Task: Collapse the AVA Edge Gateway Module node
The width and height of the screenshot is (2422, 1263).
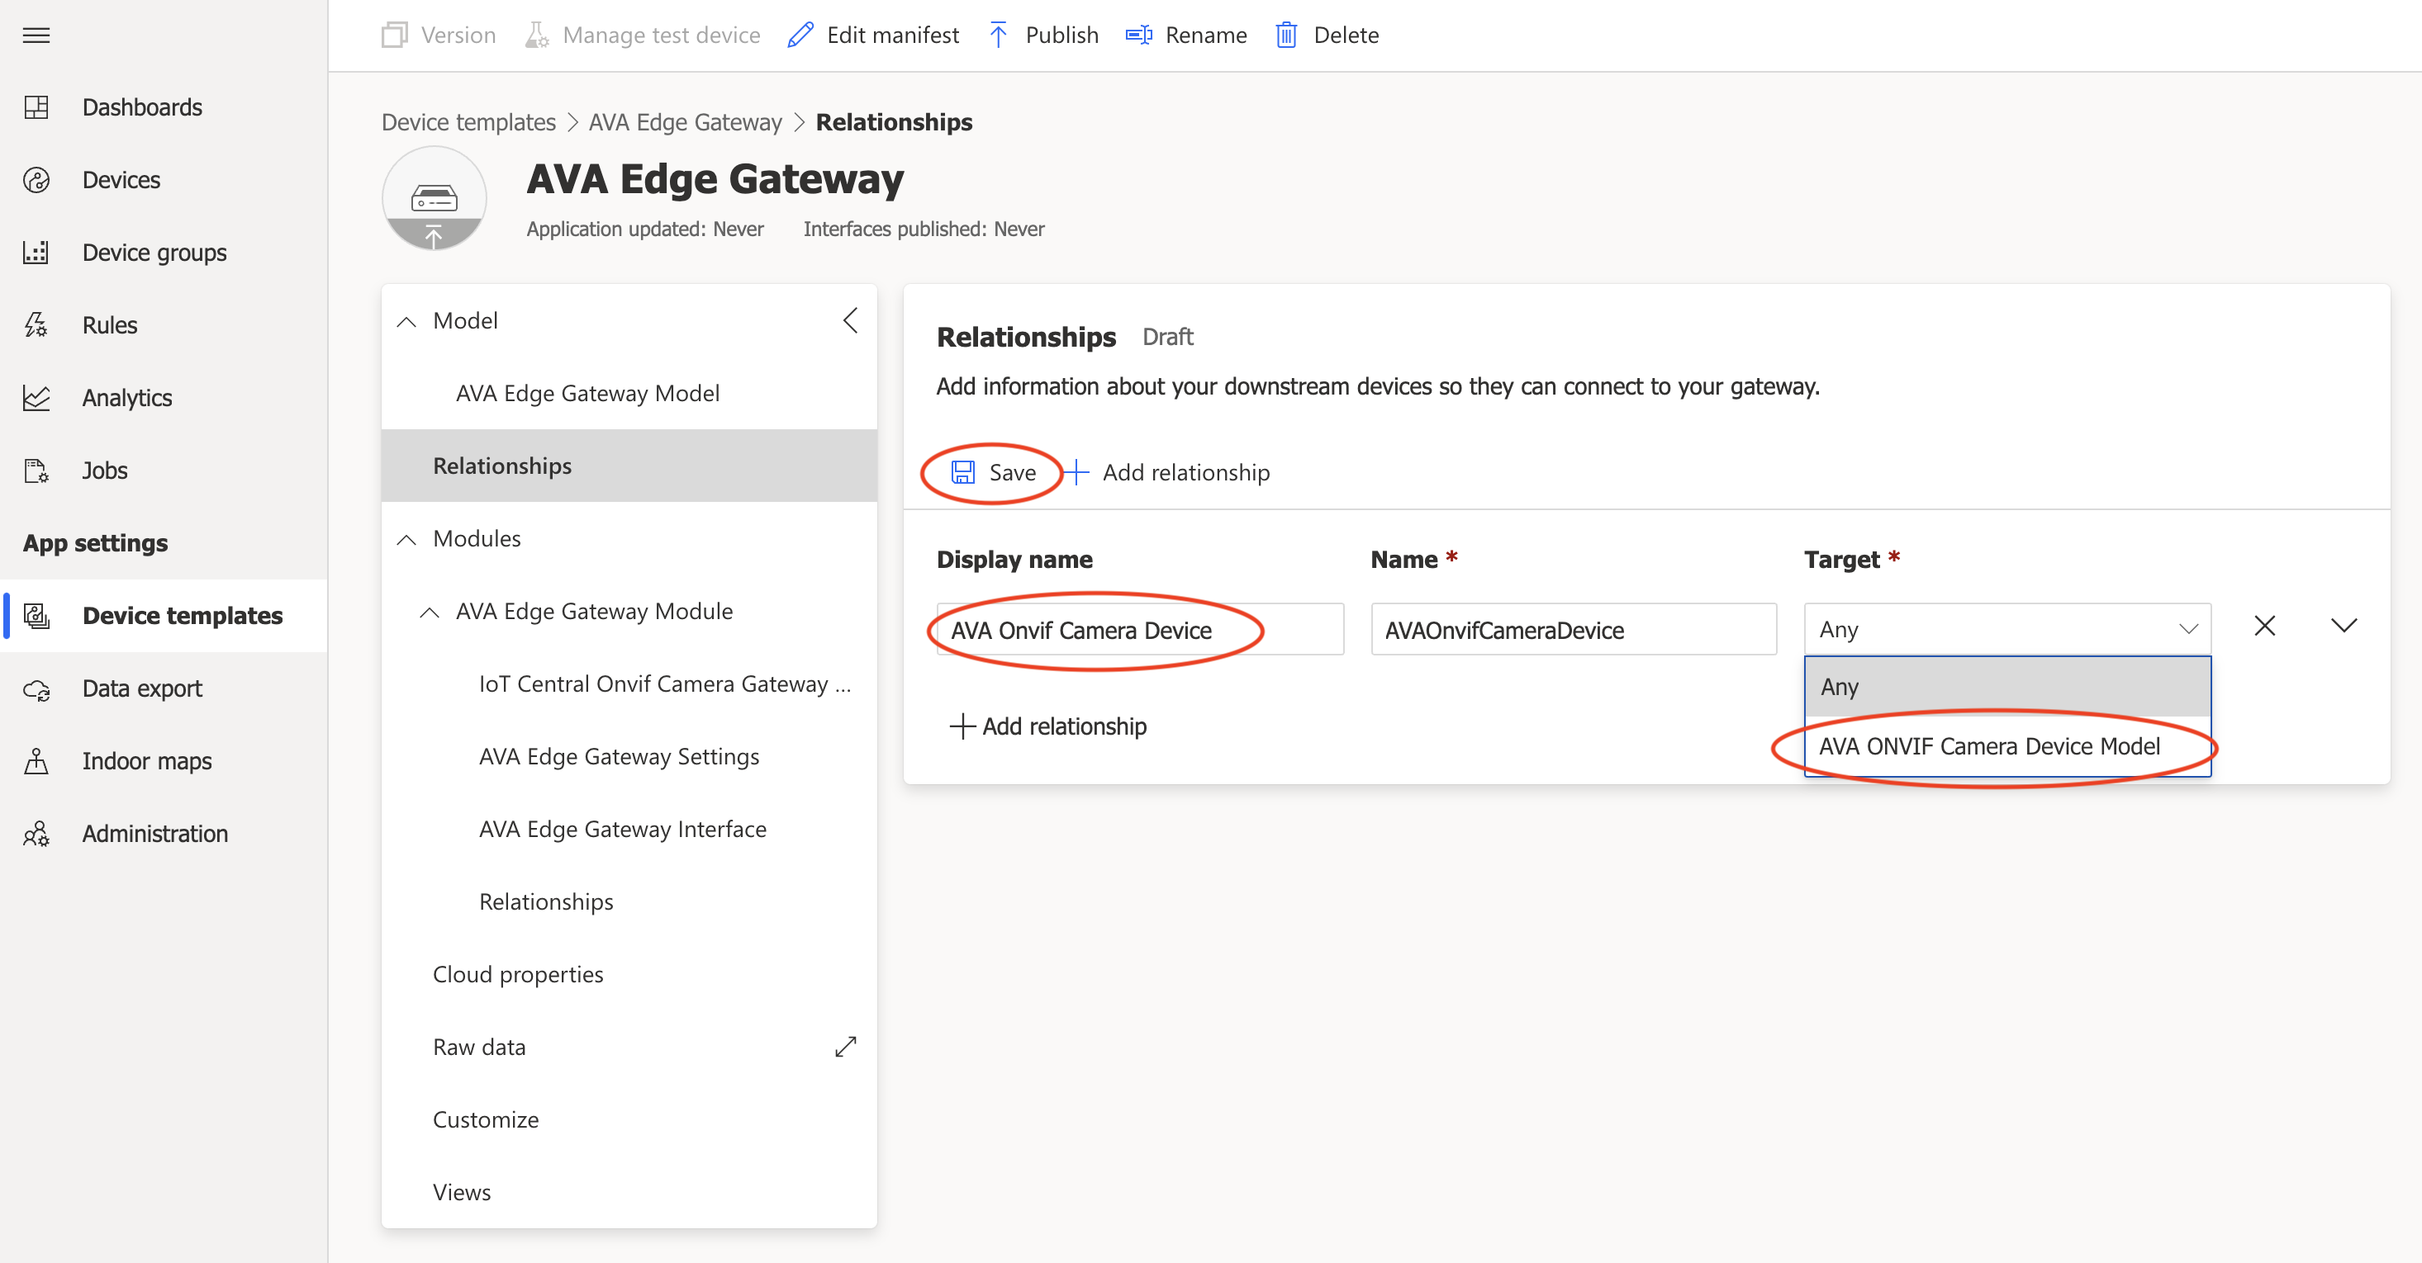Action: tap(430, 612)
